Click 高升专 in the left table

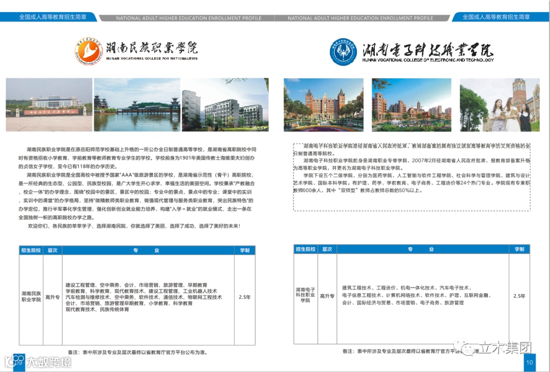point(52,297)
